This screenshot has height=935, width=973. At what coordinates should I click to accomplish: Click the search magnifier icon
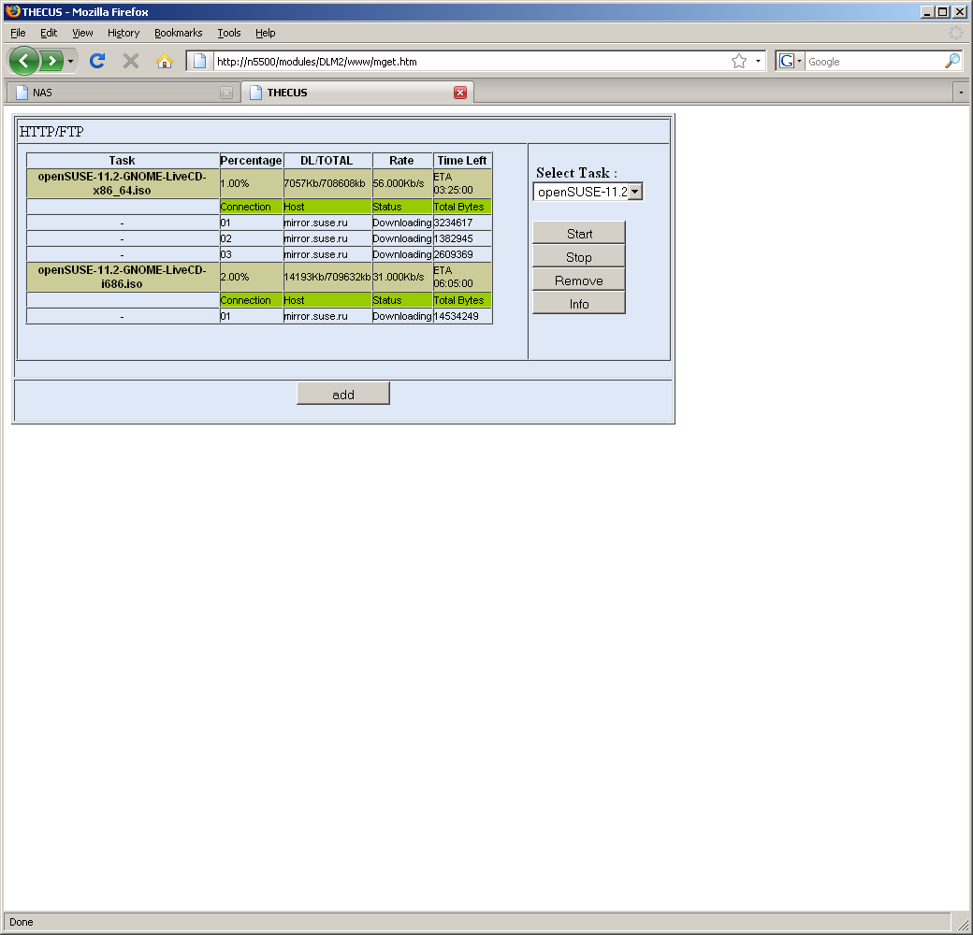(x=951, y=61)
